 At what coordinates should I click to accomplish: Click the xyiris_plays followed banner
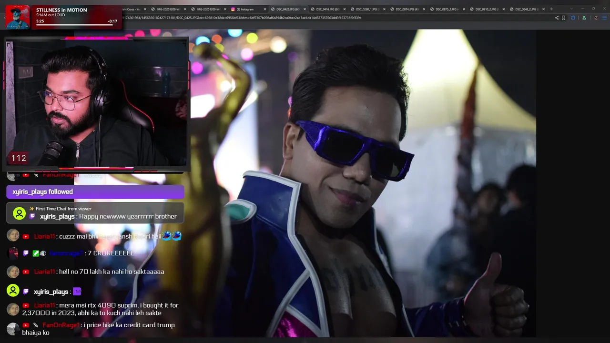95,192
